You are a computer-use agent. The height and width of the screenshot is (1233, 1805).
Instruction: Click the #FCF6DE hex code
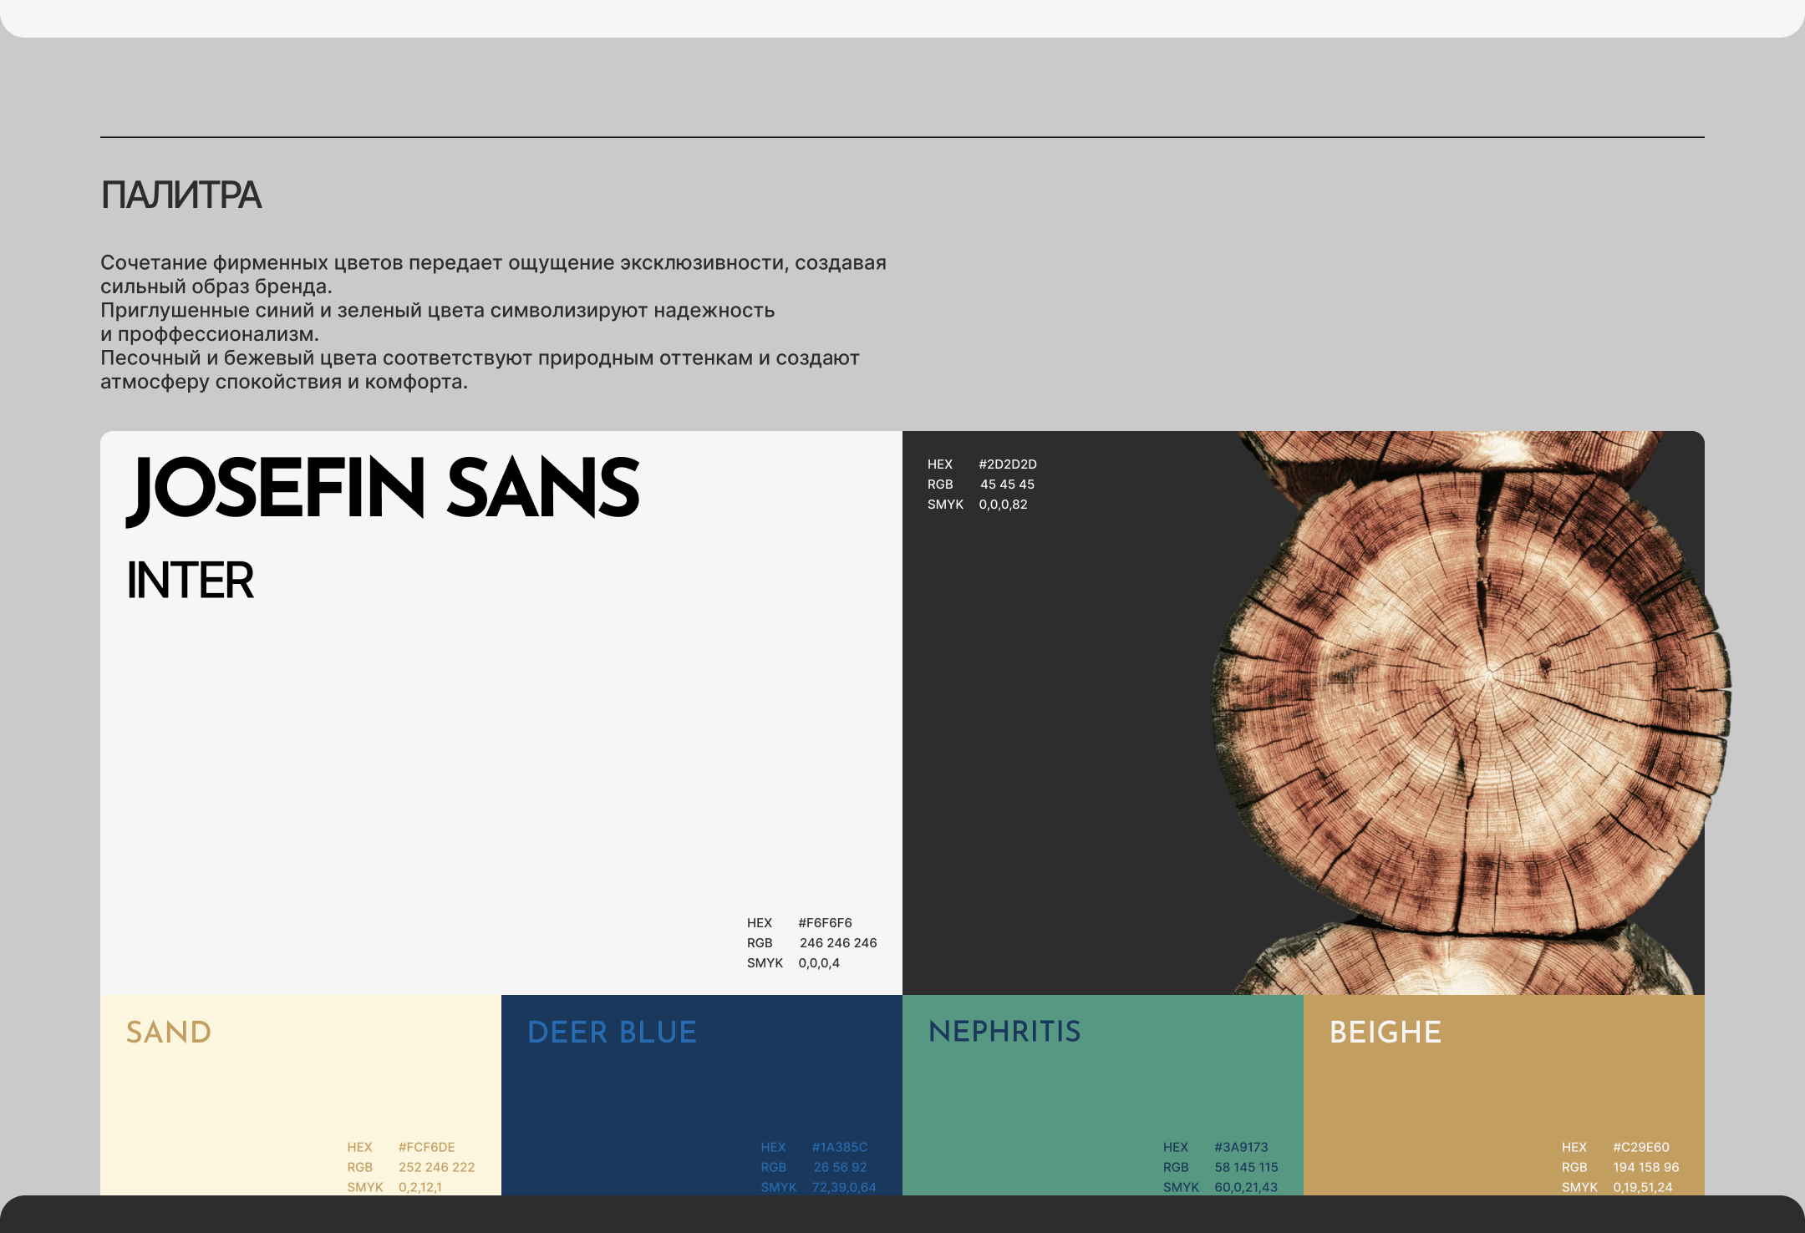pos(426,1148)
